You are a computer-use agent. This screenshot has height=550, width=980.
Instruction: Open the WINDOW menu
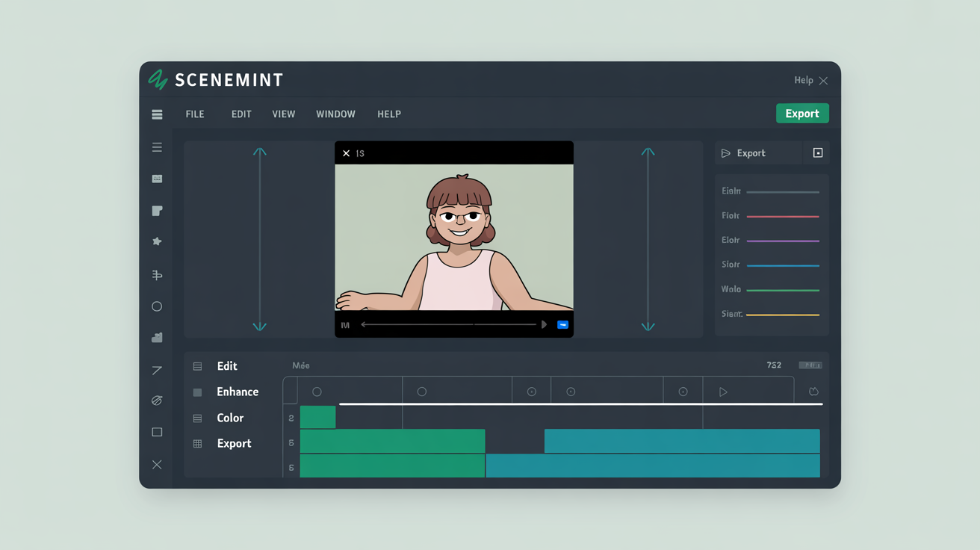[x=335, y=114]
